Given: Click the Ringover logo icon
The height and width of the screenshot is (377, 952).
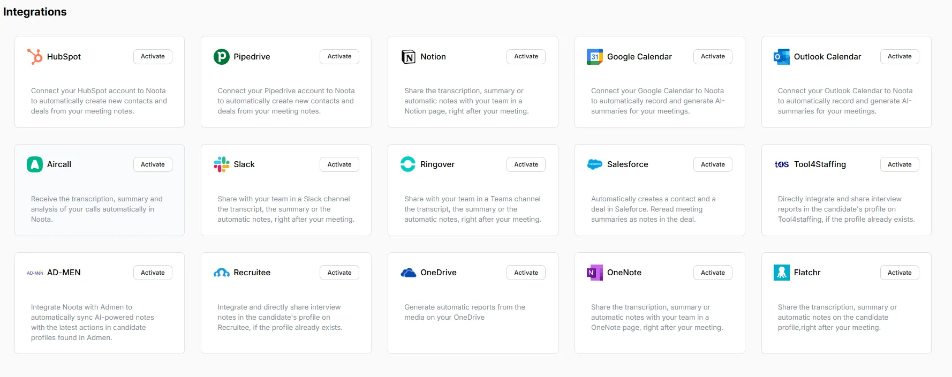Looking at the screenshot, I should pos(408,164).
